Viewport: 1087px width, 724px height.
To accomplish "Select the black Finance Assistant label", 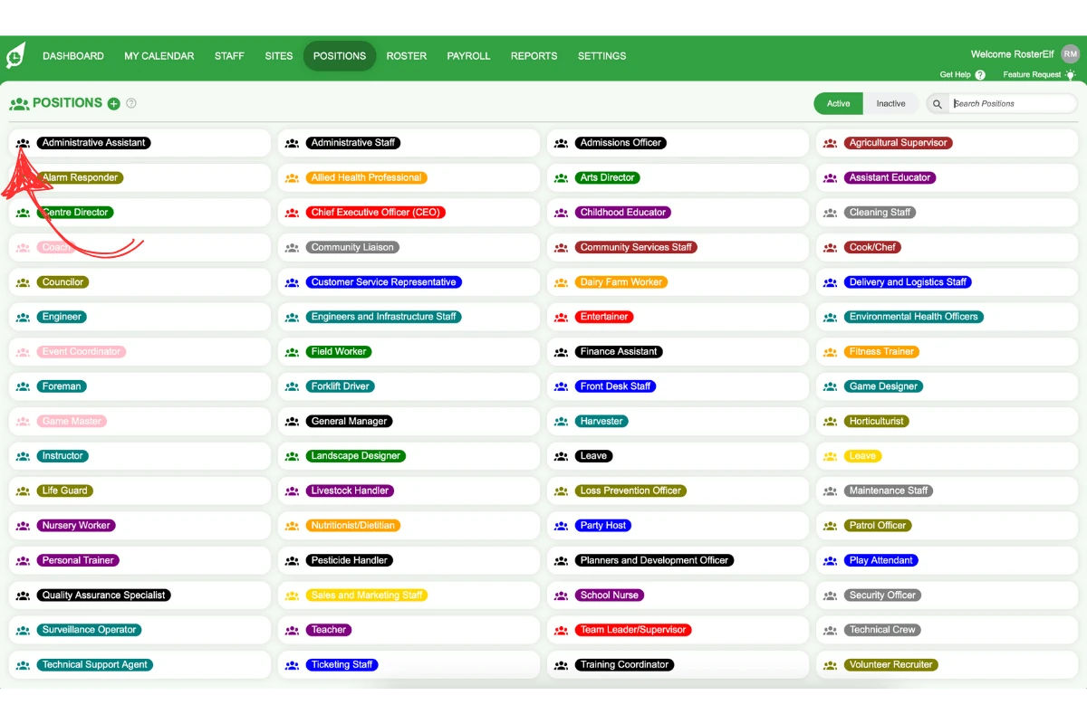I will [620, 352].
